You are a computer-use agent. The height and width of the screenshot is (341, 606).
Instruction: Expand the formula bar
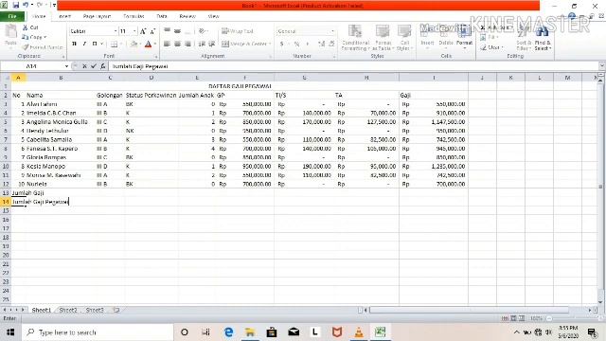[602, 66]
